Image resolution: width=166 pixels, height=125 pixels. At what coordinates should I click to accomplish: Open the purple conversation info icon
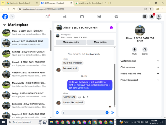coord(111,28)
